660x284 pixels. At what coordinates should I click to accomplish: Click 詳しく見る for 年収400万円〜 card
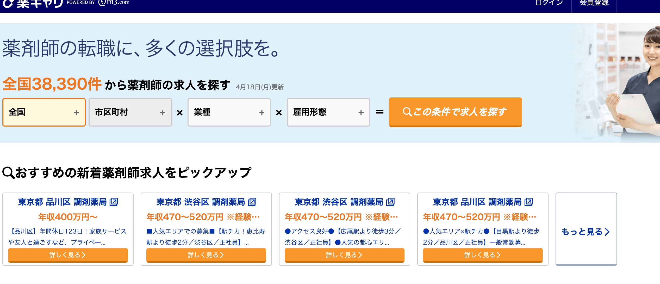tap(68, 255)
